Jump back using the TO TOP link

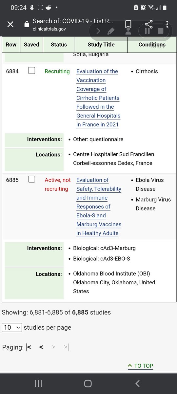[141, 366]
